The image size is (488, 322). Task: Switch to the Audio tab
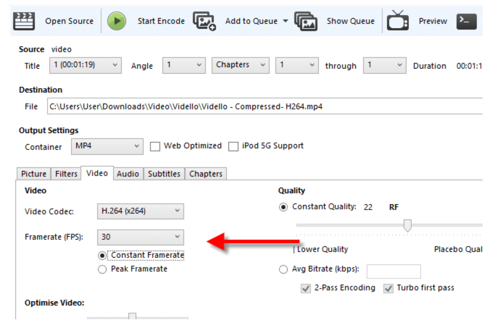click(x=128, y=174)
